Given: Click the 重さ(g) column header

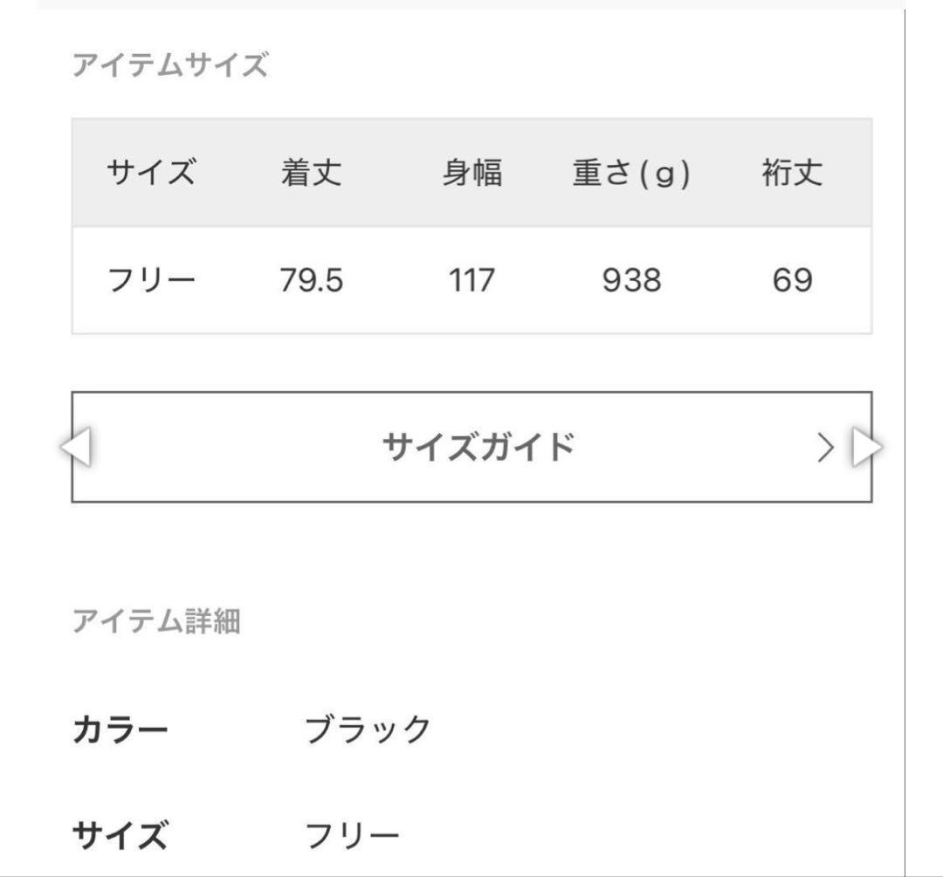Looking at the screenshot, I should (x=631, y=173).
